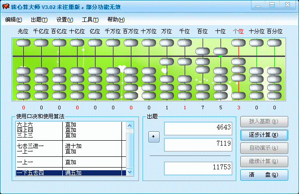Image resolution: width=299 pixels, height=194 pixels.
Task: Open the 出题(T) menu
Action: [x=39, y=19]
